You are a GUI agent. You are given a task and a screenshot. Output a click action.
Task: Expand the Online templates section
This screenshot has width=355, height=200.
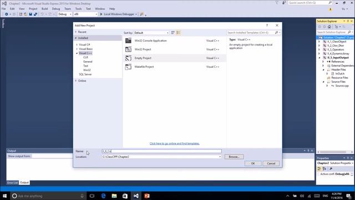point(76,81)
